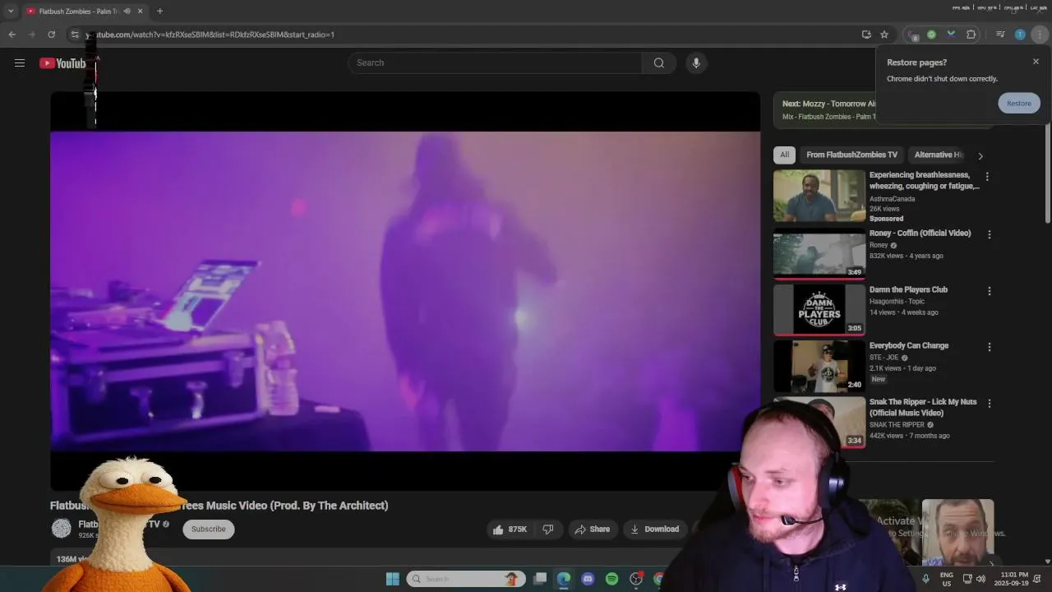Image resolution: width=1052 pixels, height=592 pixels.
Task: Open the Chrome profile avatar
Action: click(x=1020, y=35)
